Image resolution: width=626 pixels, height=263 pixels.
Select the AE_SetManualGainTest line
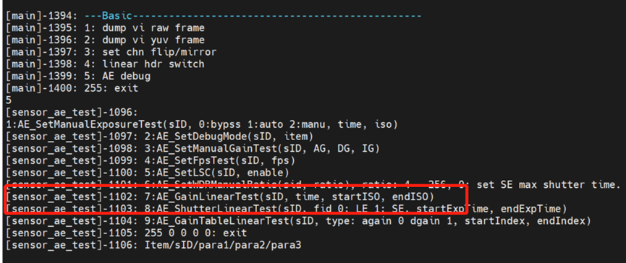tap(193, 149)
